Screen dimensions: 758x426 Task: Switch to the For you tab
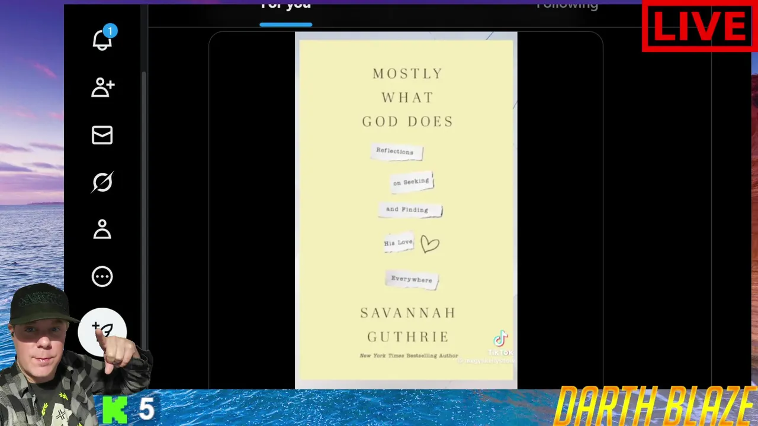coord(285,6)
